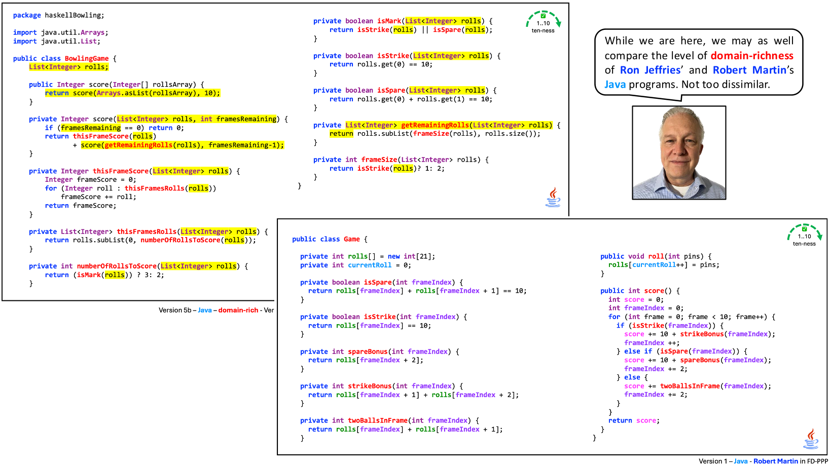
Task: Click the Java logo in BowlingGame panel
Action: point(553,197)
